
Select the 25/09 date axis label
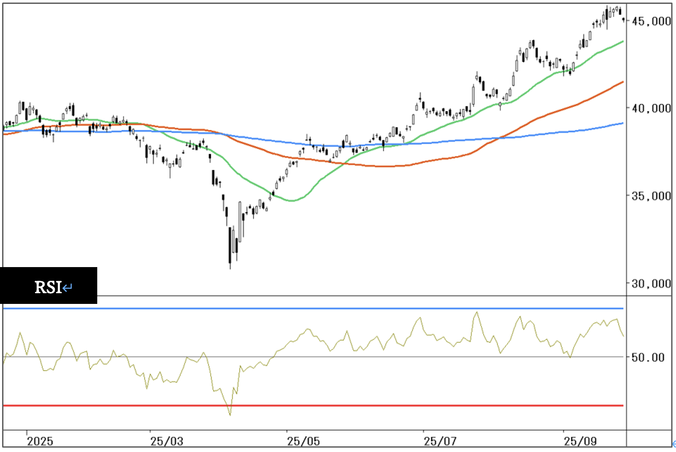click(x=580, y=441)
